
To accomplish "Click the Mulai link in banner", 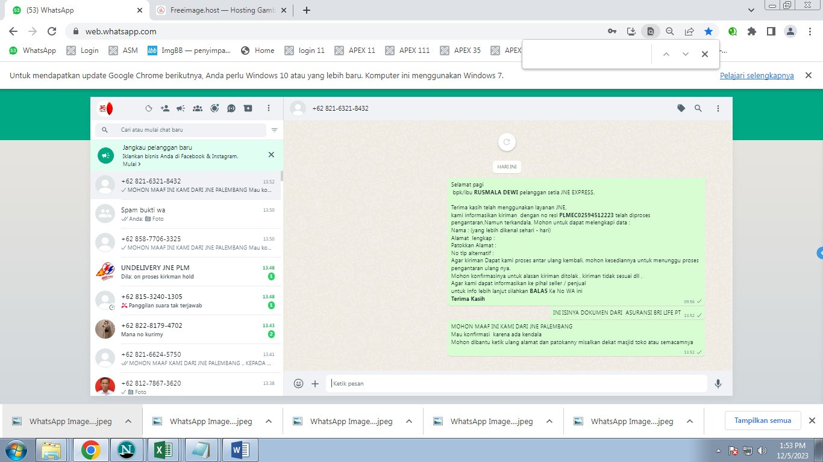I will [132, 164].
